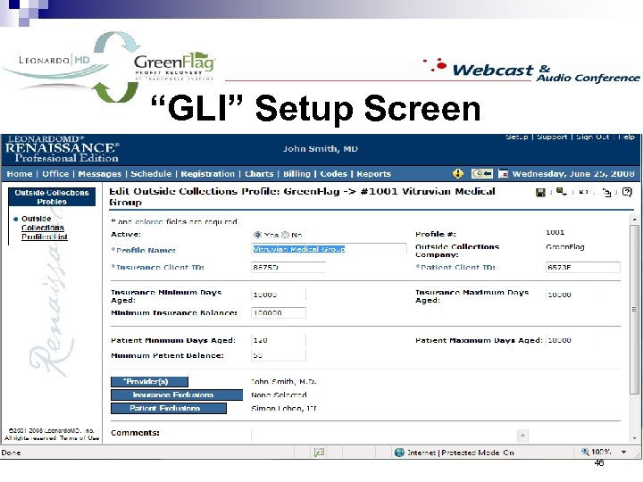Click the Profile Name input field
The height and width of the screenshot is (482, 643).
(x=329, y=249)
